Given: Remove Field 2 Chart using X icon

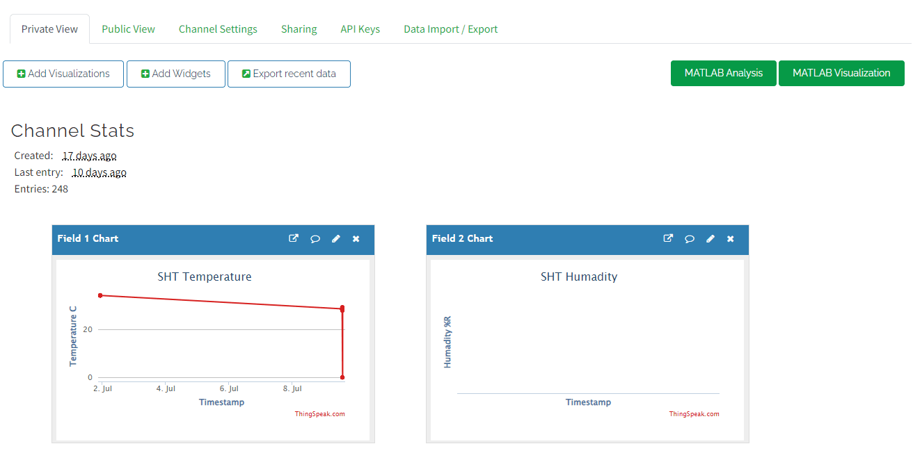Looking at the screenshot, I should coord(731,238).
